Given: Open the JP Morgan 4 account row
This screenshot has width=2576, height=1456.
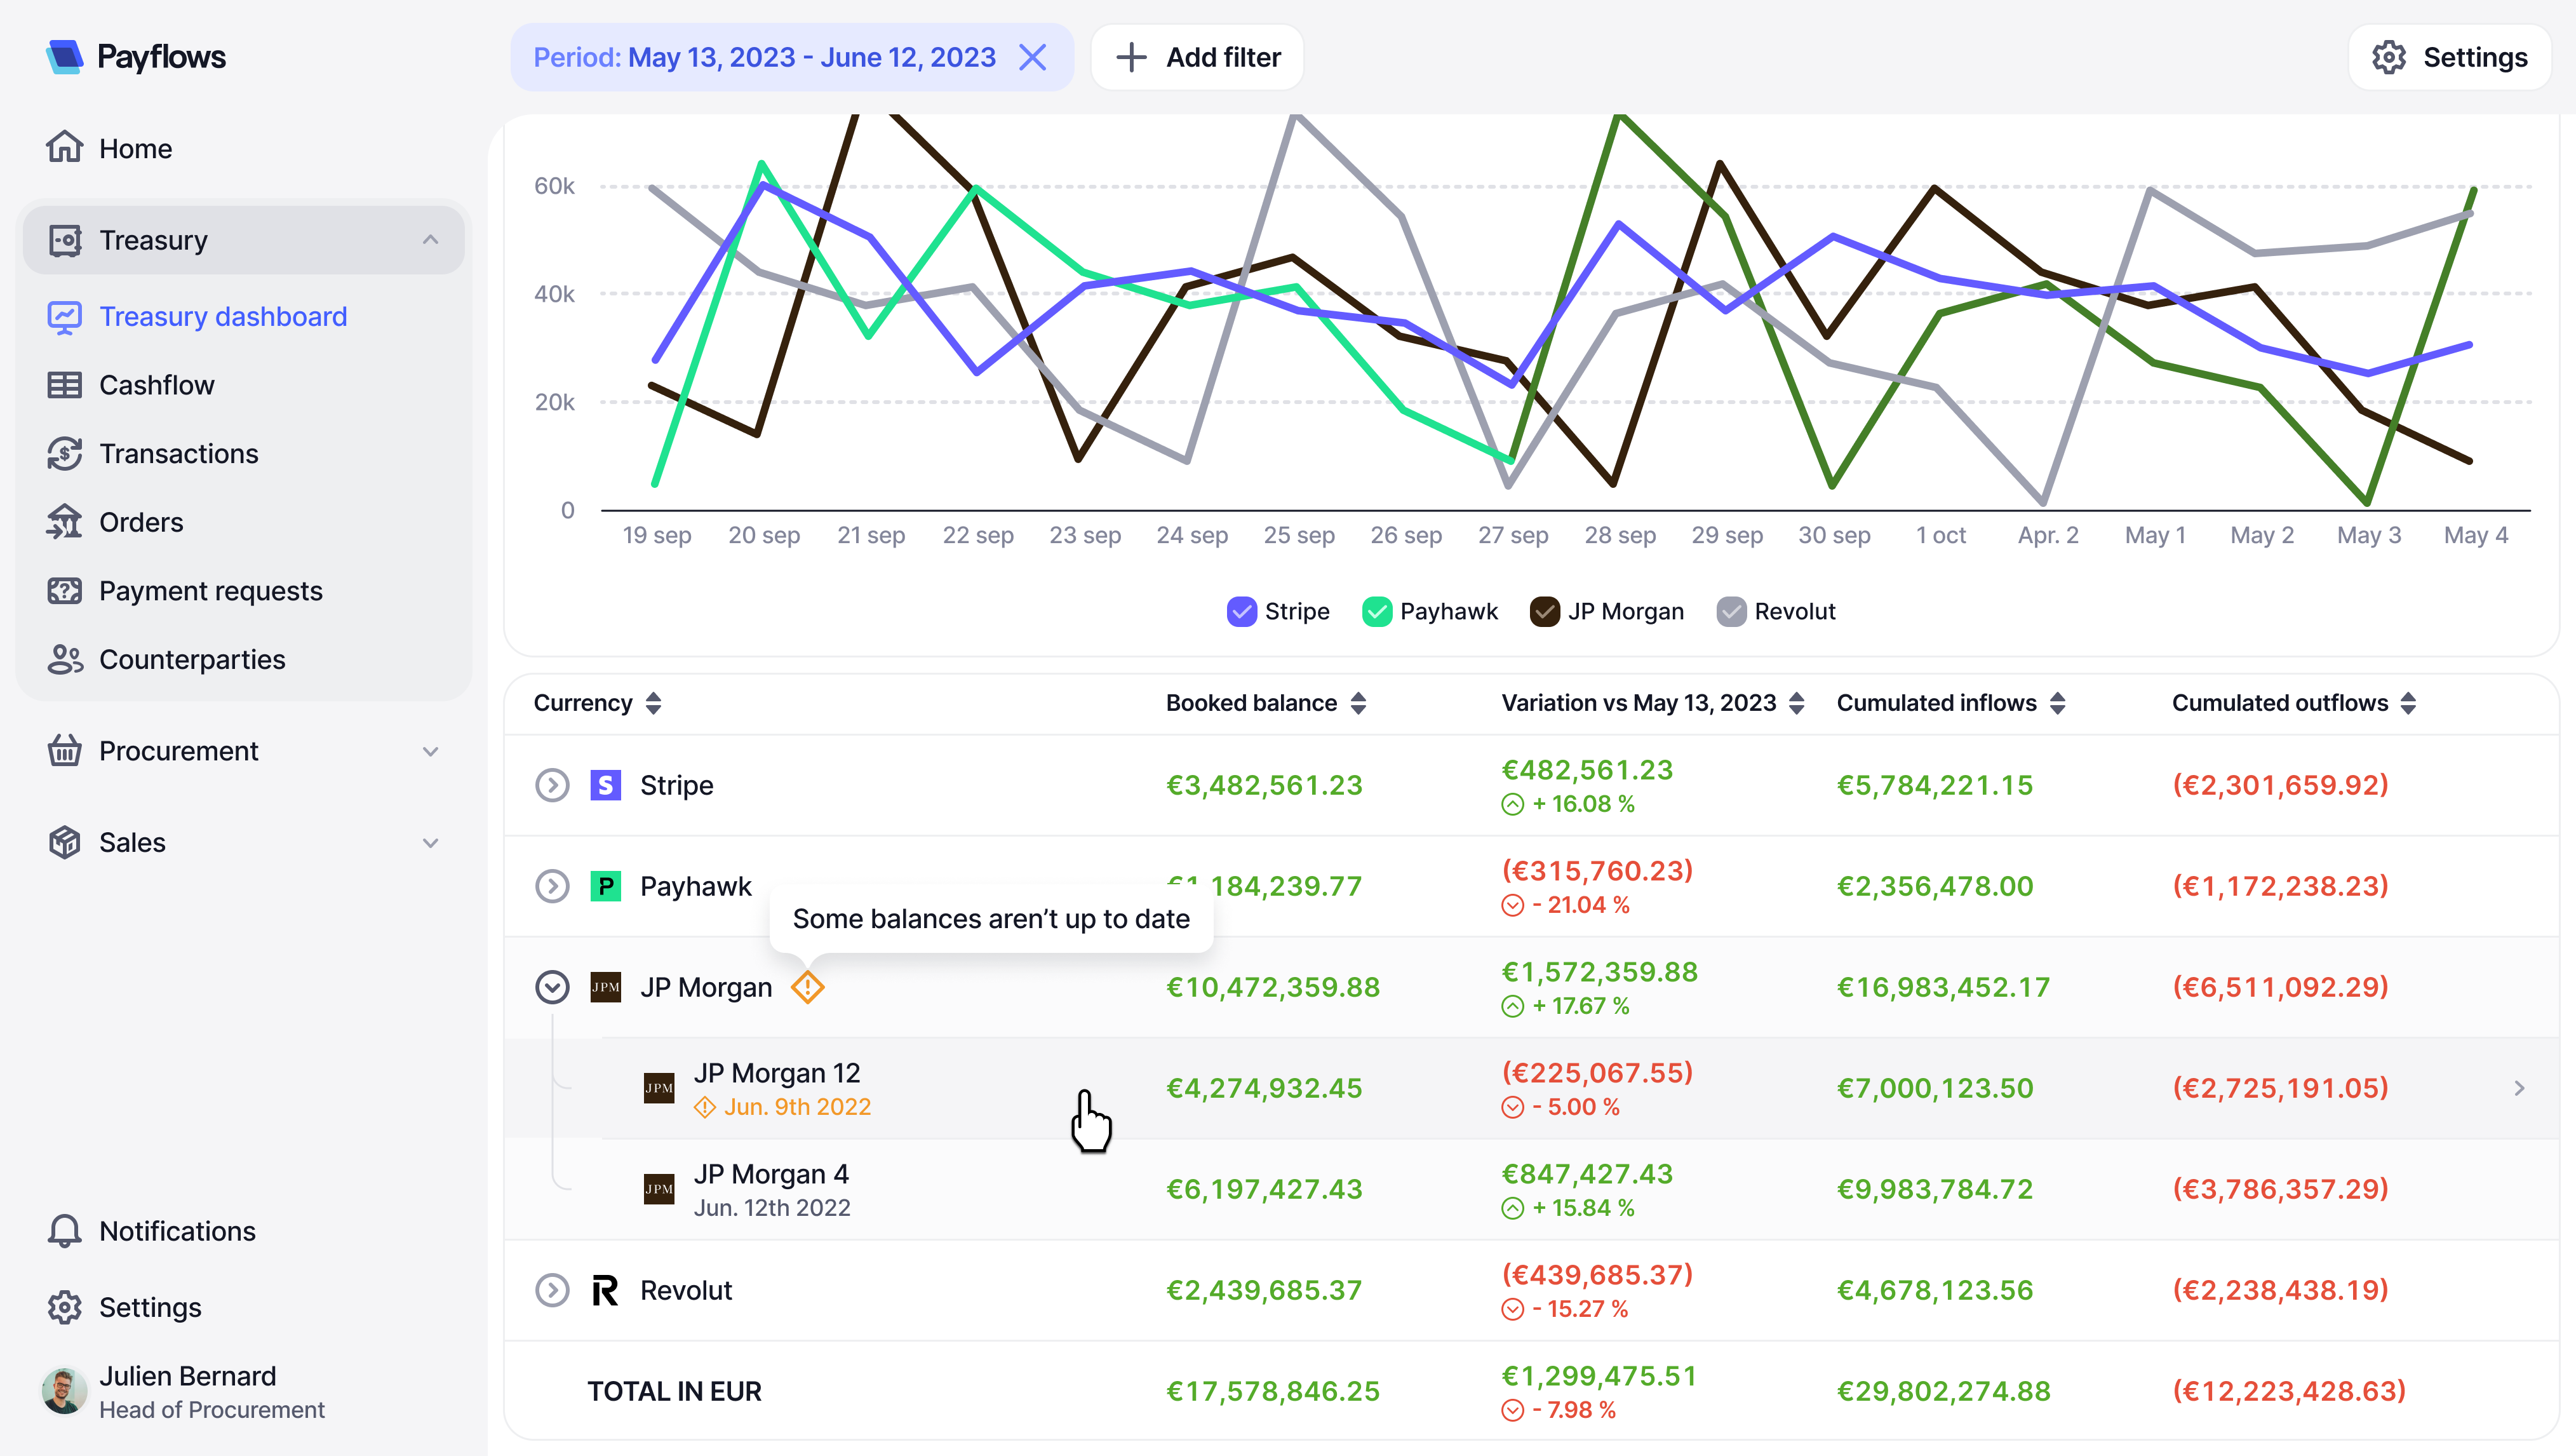Looking at the screenshot, I should [x=1531, y=1189].
